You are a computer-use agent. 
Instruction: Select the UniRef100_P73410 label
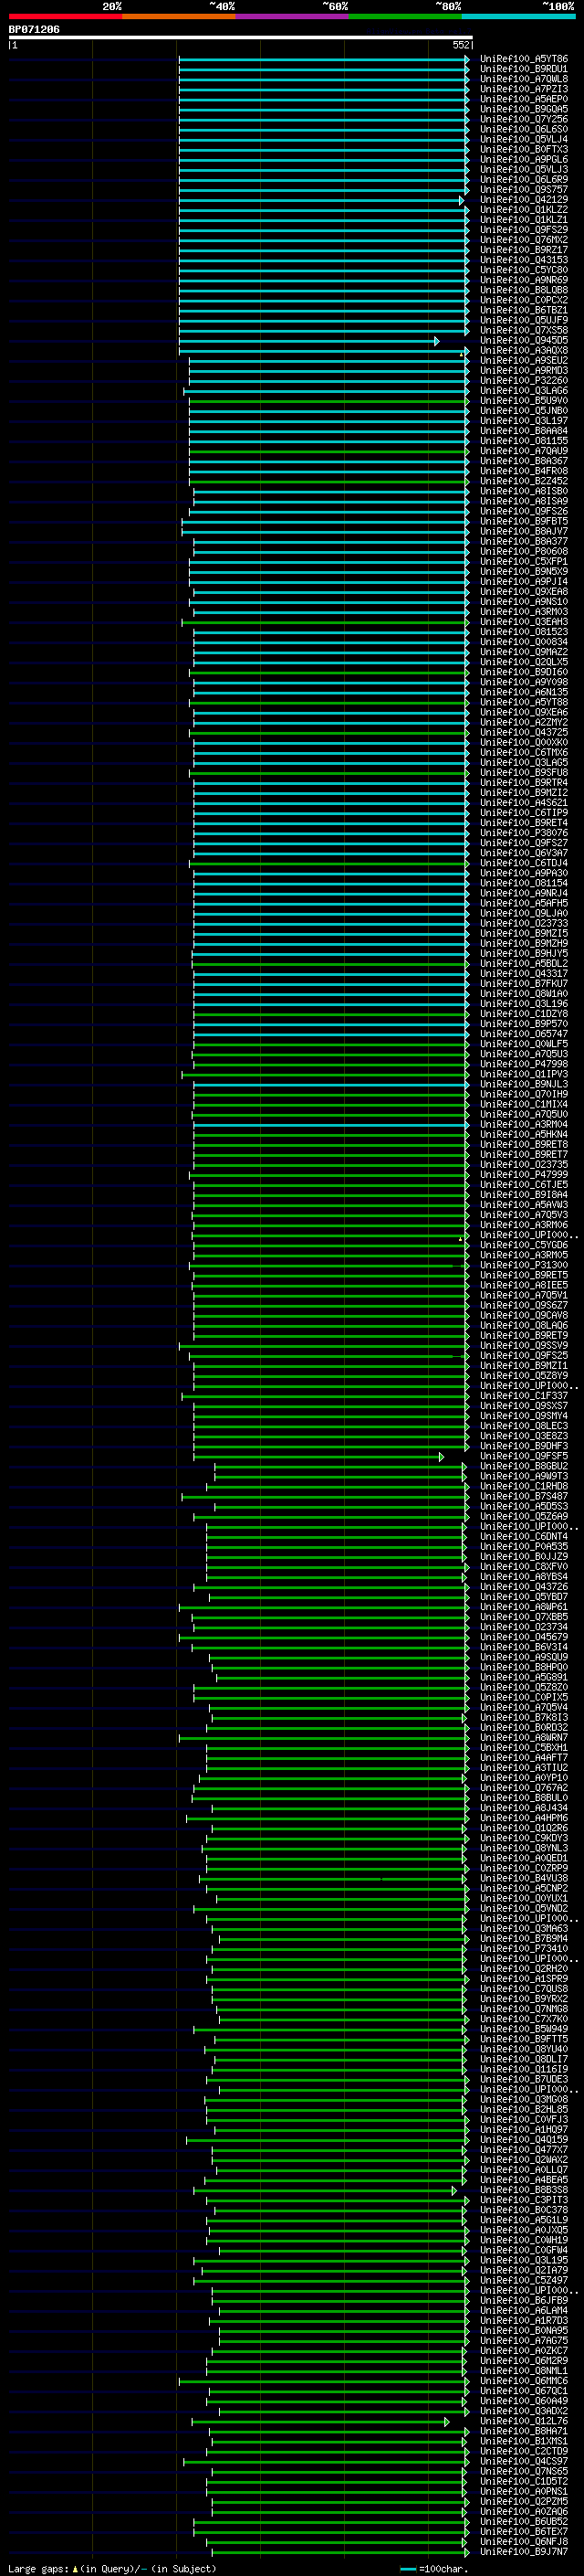click(524, 1948)
